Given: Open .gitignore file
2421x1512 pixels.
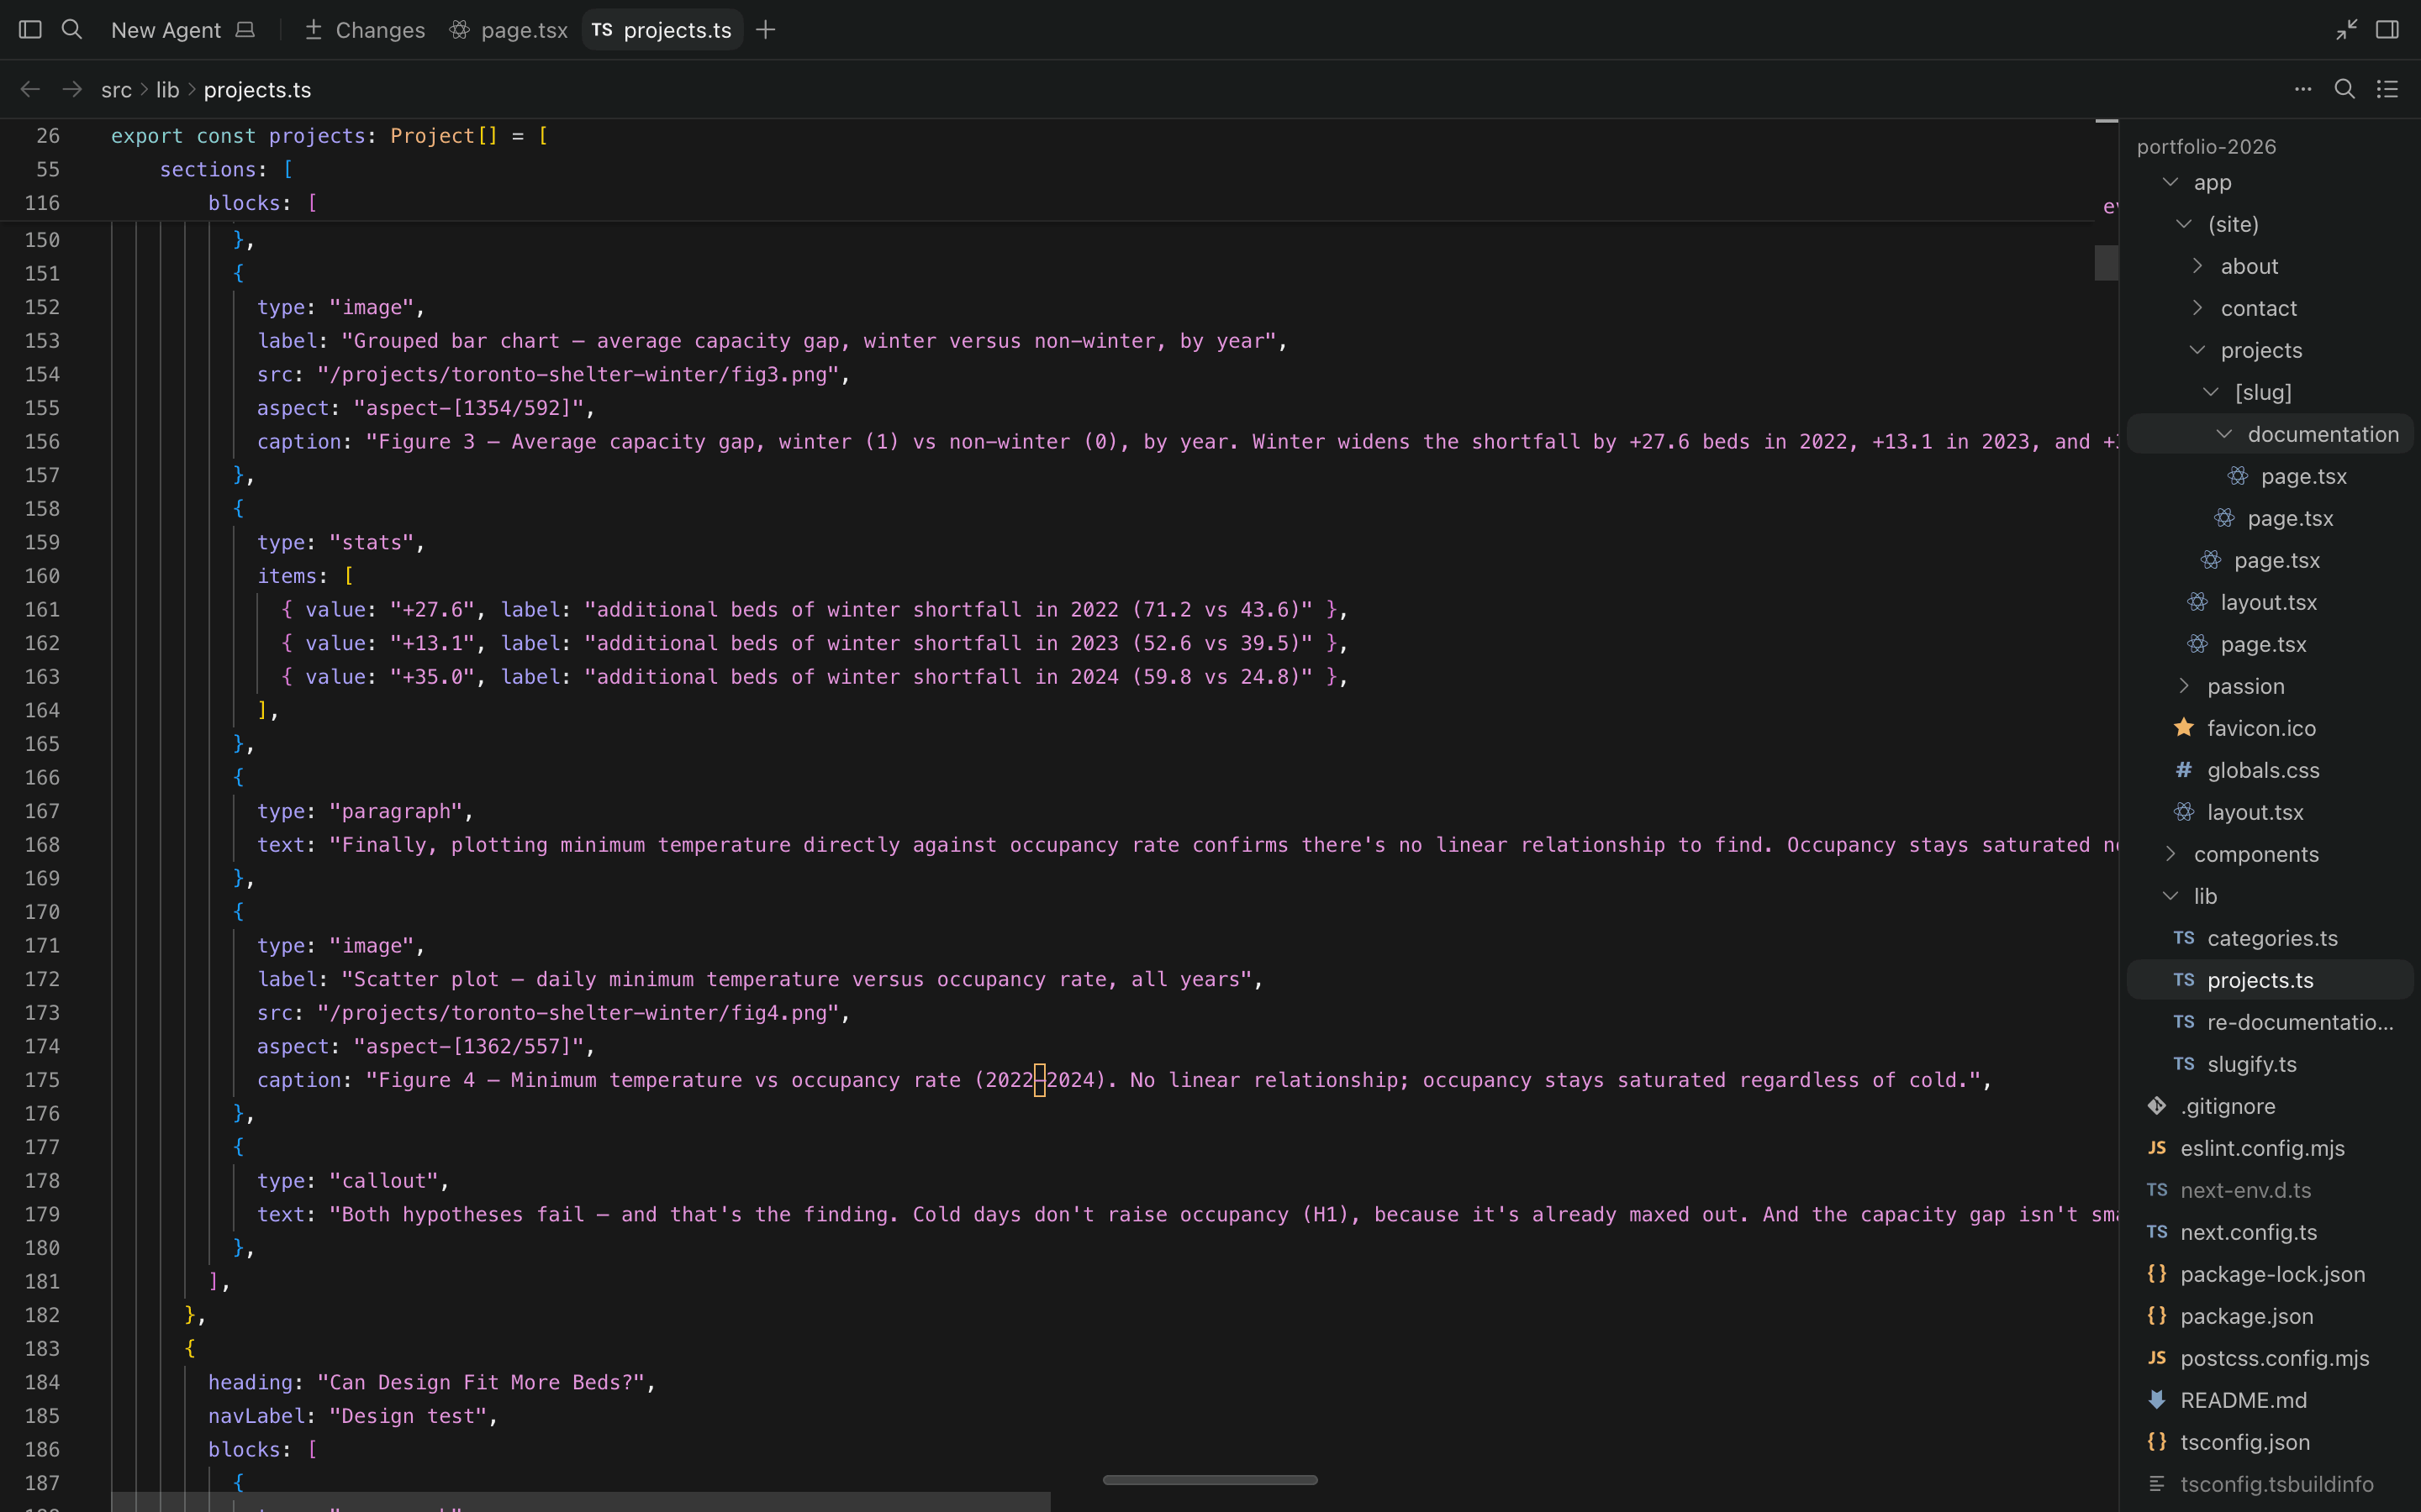Looking at the screenshot, I should [x=2270, y=1106].
